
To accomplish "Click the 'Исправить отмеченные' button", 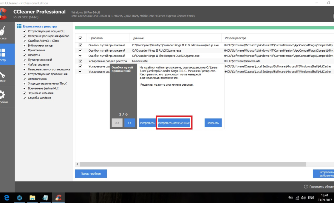I will pyautogui.click(x=174, y=123).
